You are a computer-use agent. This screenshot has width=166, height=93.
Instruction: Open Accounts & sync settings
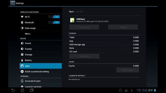point(41,81)
